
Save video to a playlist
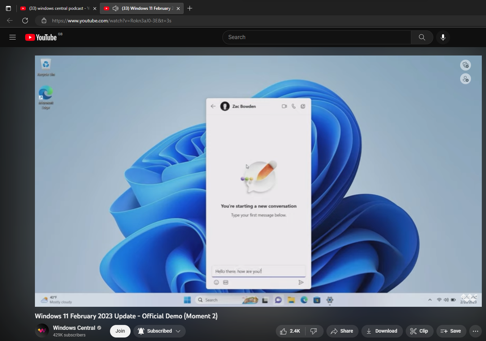pos(451,331)
